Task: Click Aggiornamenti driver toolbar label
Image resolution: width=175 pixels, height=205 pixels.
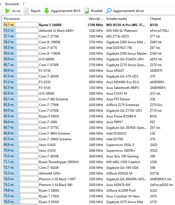Action: tap(128, 11)
